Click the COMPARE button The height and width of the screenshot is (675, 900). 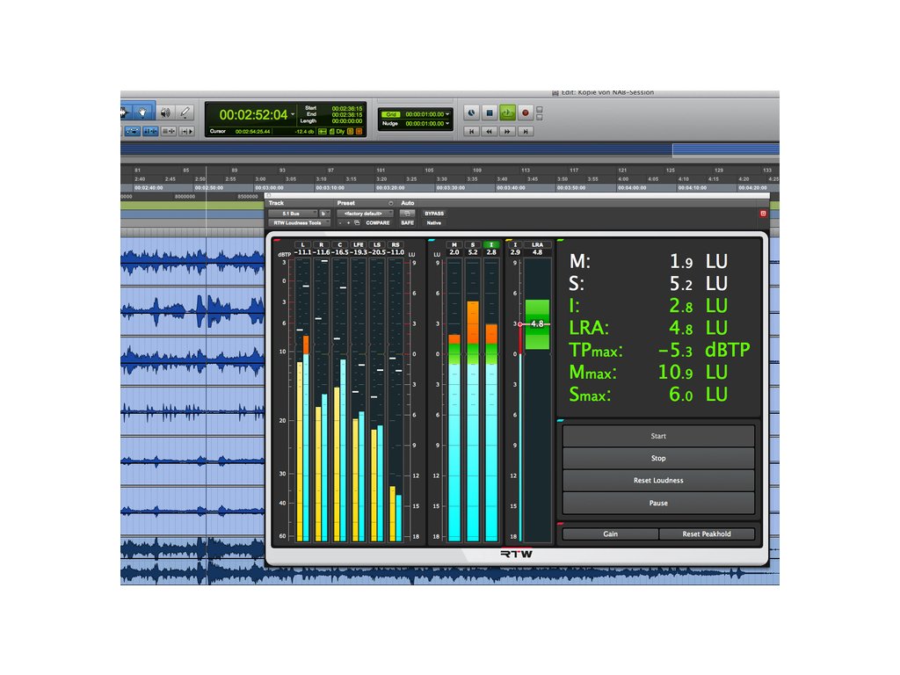click(378, 222)
